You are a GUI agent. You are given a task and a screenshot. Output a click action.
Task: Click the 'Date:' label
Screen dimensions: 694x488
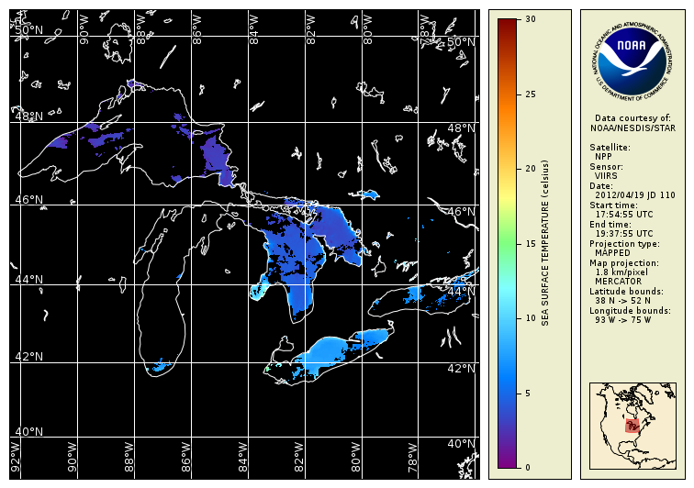pos(601,186)
